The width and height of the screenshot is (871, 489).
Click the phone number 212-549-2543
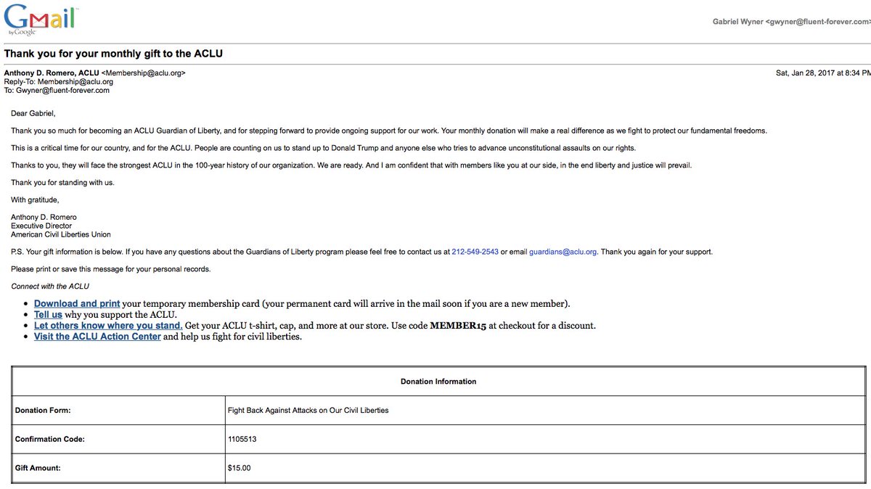click(x=475, y=252)
